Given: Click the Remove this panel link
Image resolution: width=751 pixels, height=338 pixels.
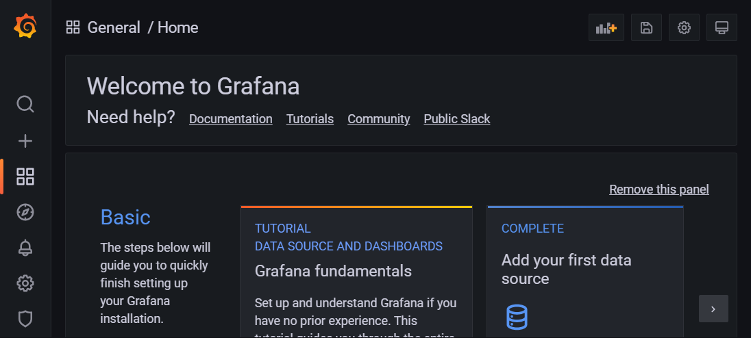Looking at the screenshot, I should tap(658, 190).
